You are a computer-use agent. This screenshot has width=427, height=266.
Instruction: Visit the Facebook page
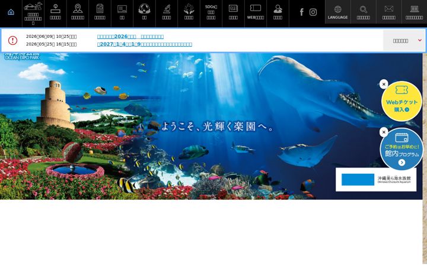[301, 12]
